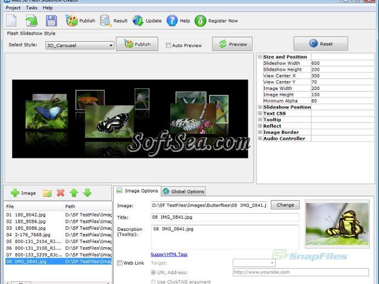The width and height of the screenshot is (379, 284).
Task: Add an image with green plus icon
Action: click(23, 193)
